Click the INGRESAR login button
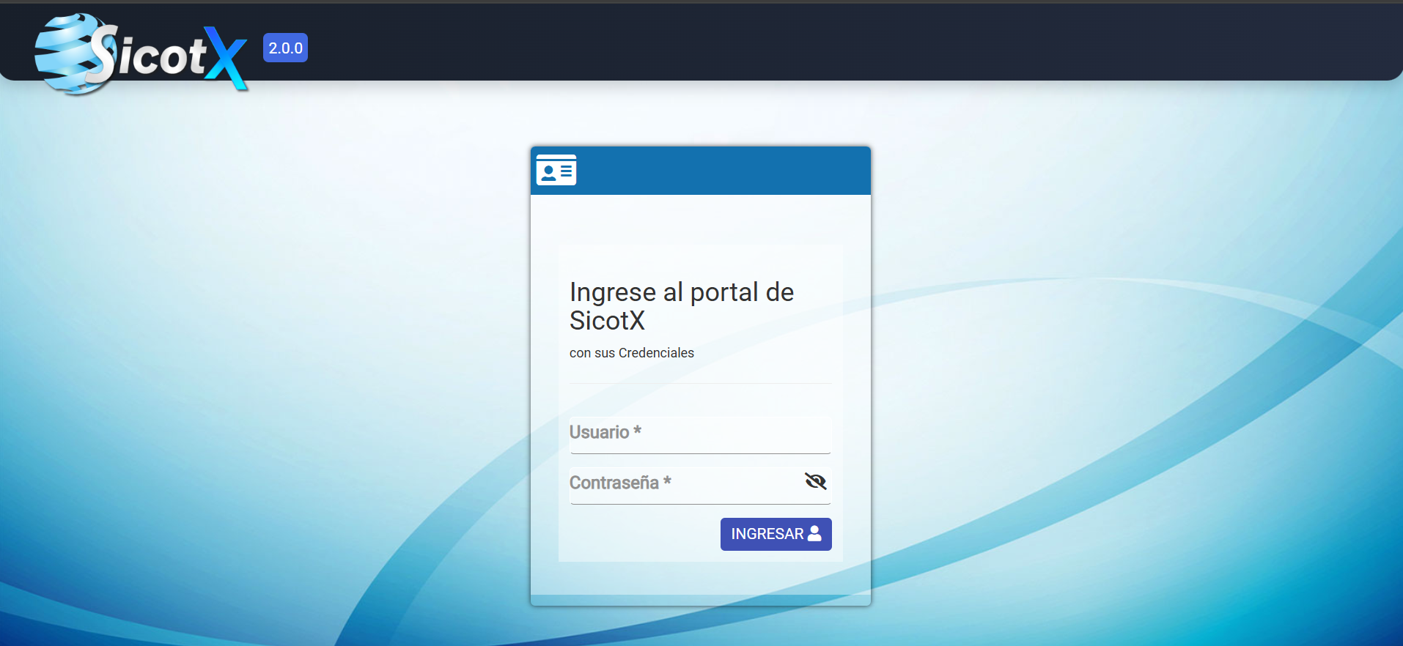 click(776, 534)
